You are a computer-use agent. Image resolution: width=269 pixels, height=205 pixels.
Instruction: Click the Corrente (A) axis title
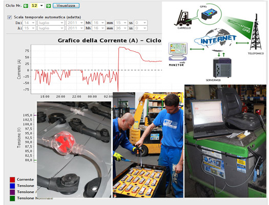coord(19,69)
